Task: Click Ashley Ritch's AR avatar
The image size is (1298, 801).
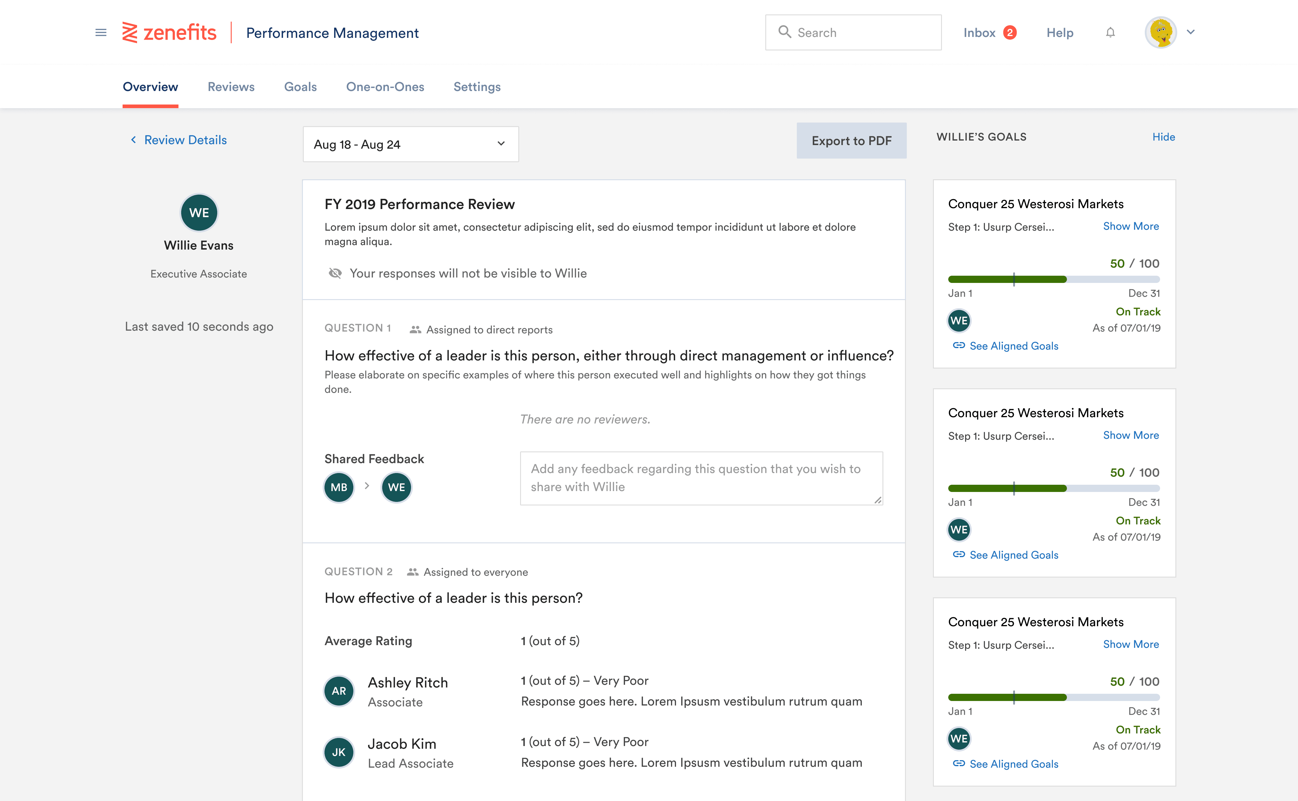Action: point(339,691)
